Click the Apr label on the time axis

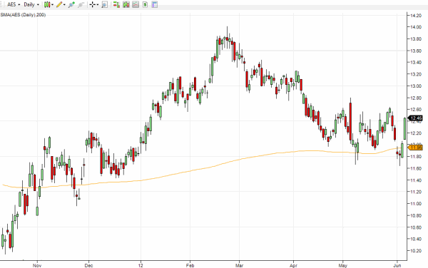(x=293, y=265)
